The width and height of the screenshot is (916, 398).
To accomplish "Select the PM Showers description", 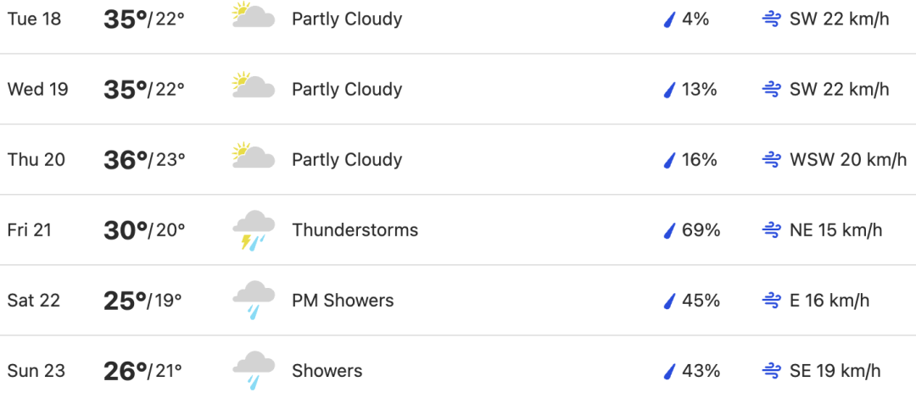I will [x=343, y=301].
